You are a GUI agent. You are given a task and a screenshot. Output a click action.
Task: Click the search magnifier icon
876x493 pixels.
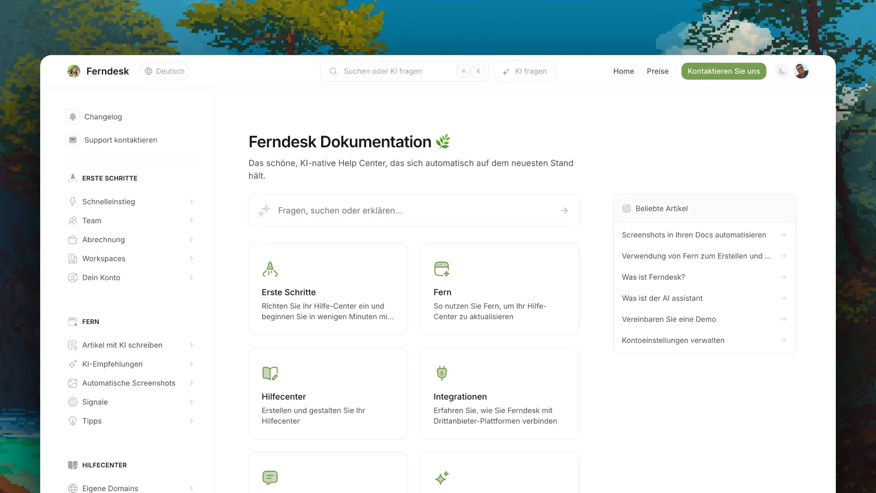pos(333,71)
